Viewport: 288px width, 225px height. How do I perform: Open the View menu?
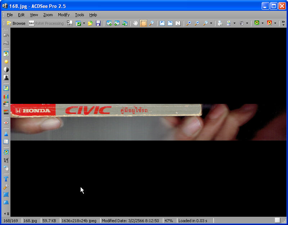(x=34, y=15)
